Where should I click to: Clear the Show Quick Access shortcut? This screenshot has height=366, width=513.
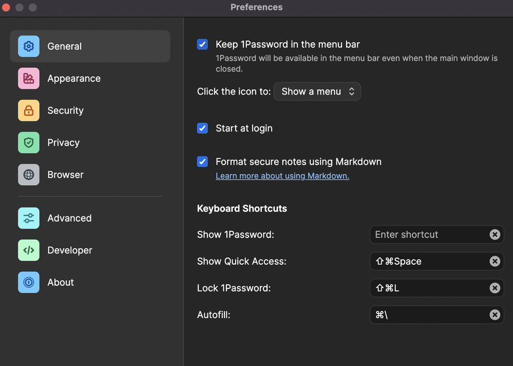pyautogui.click(x=495, y=261)
